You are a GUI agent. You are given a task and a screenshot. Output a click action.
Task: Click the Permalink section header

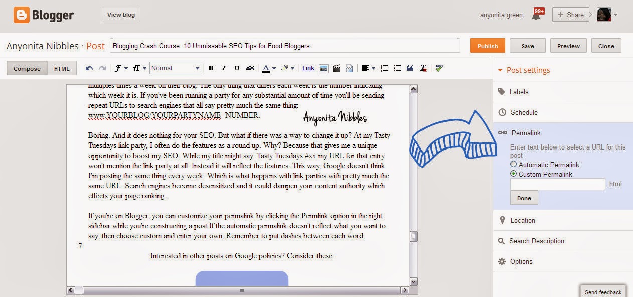[526, 133]
